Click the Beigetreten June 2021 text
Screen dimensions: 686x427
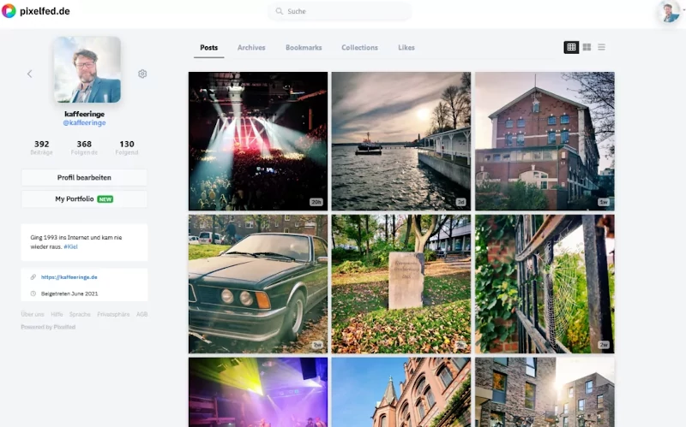69,294
